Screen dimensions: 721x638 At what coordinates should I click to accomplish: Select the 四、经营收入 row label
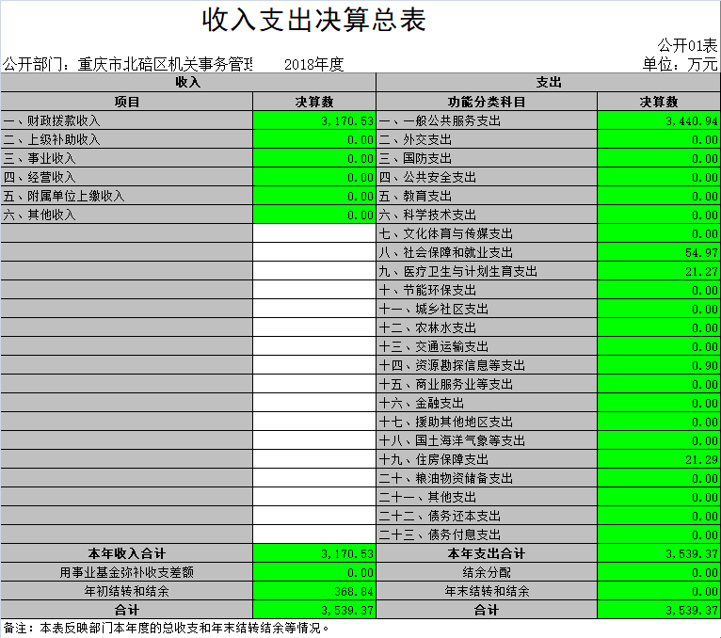pos(40,178)
